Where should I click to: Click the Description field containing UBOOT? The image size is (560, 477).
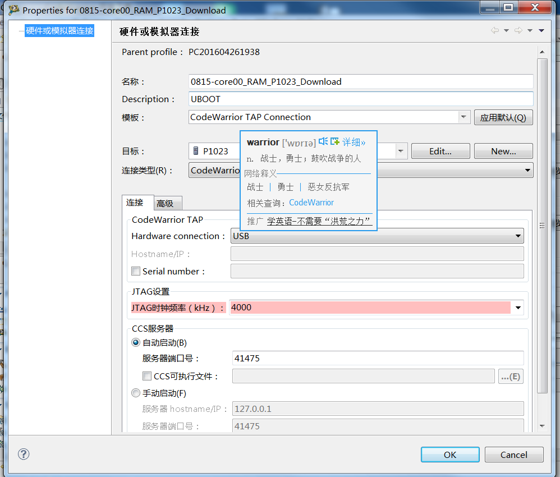point(361,99)
